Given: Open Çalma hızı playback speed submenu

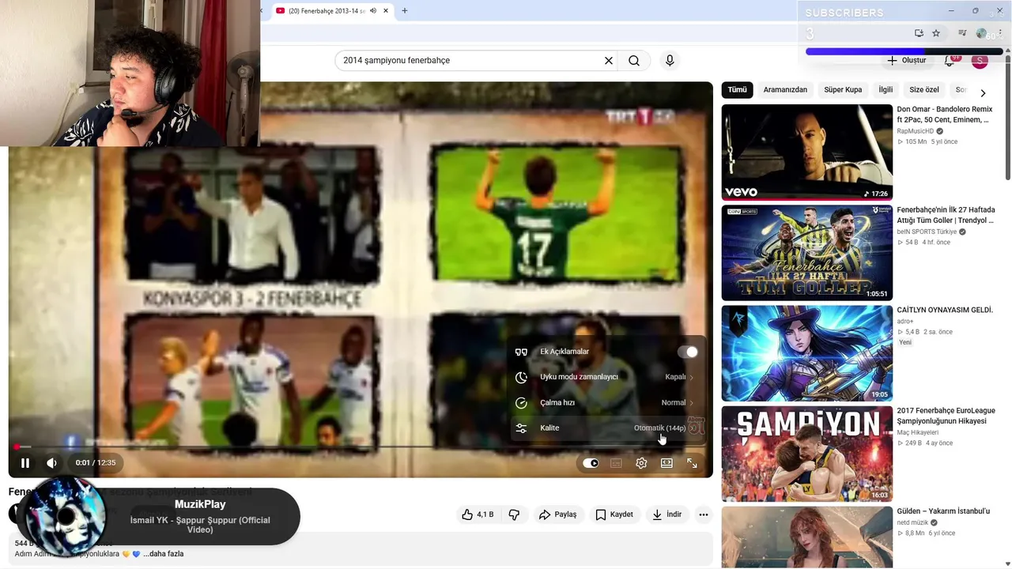Looking at the screenshot, I should pos(606,402).
